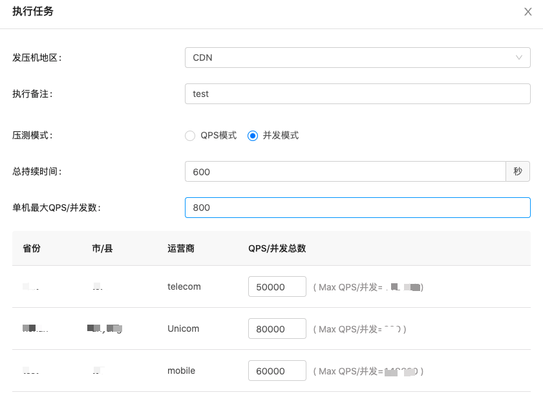Select the Unicom operator cell
This screenshot has width=543, height=399.
click(x=183, y=329)
